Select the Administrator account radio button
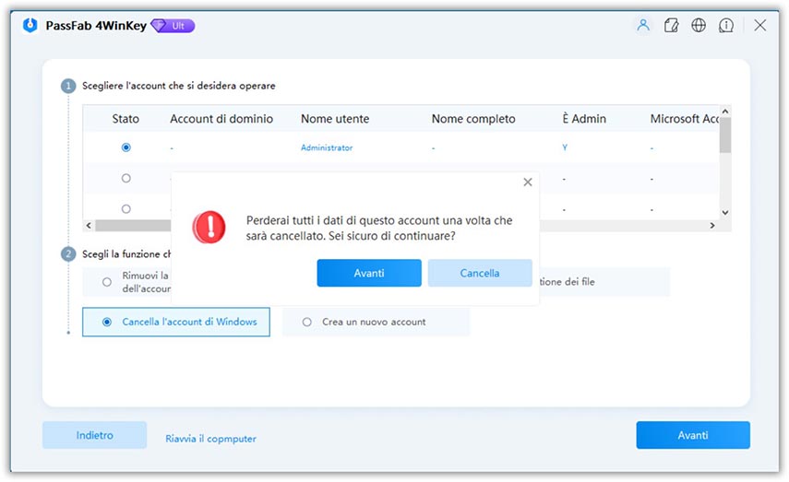The height and width of the screenshot is (482, 789). click(126, 147)
